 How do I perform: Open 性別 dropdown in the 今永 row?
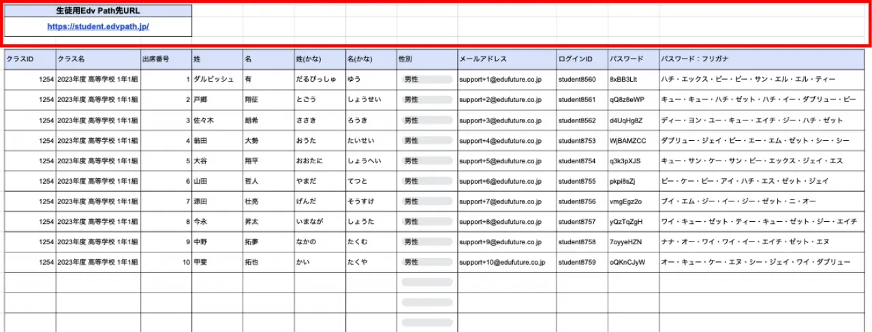427,222
